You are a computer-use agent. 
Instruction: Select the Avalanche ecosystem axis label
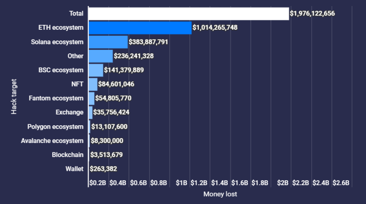click(52, 141)
